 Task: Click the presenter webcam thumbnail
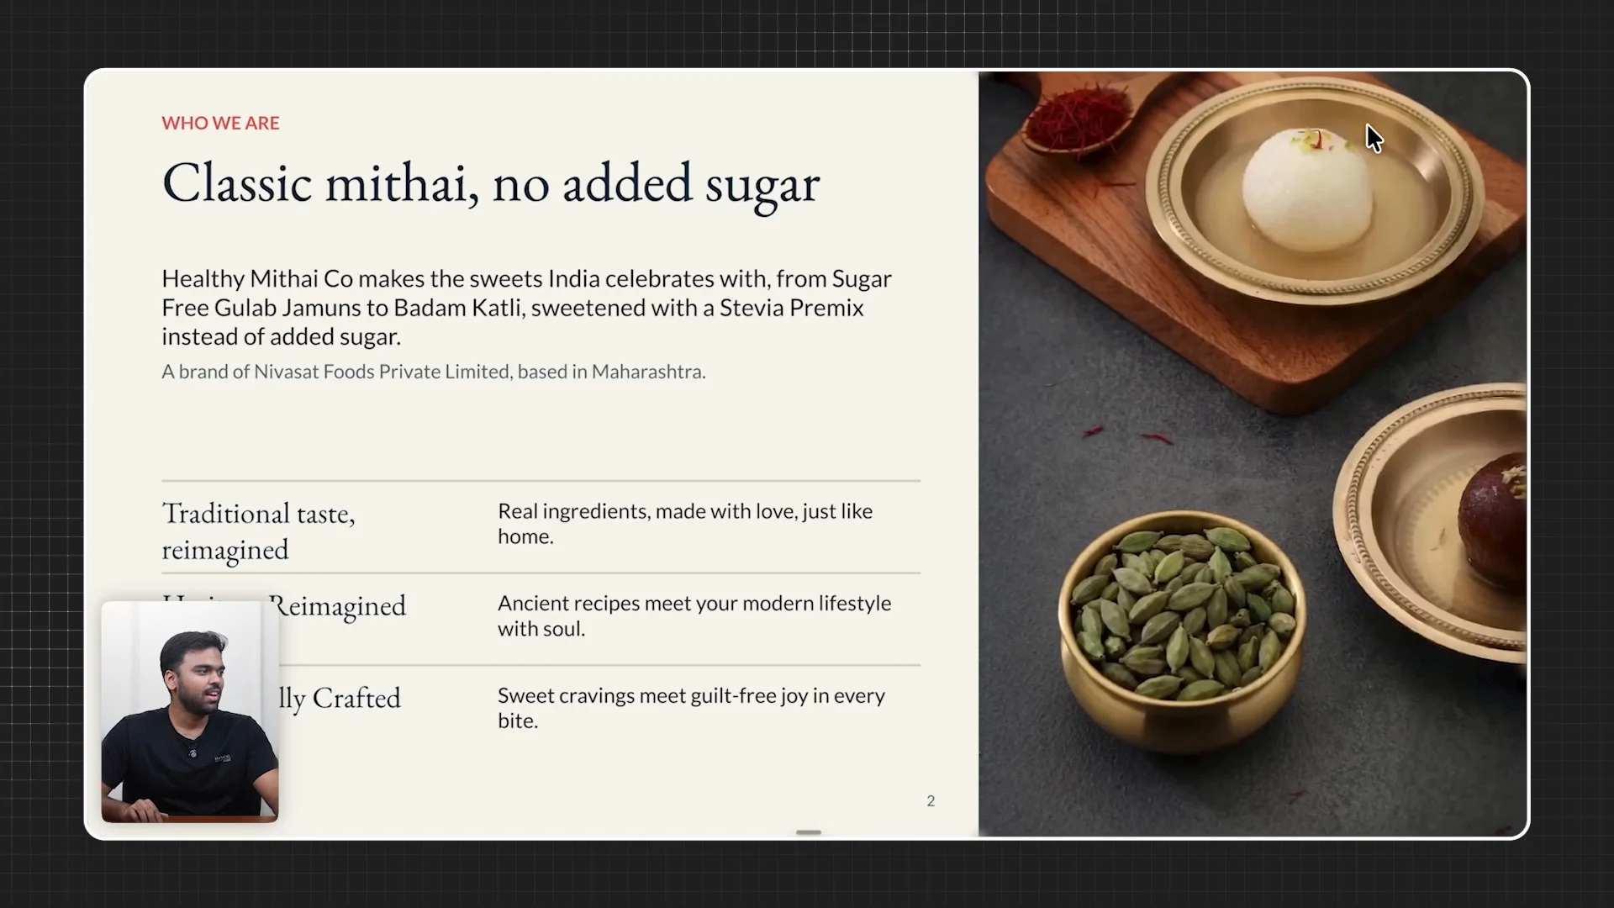[190, 711]
